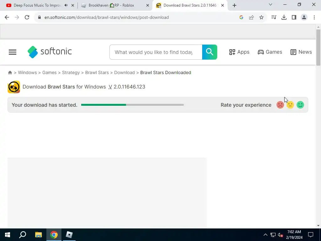Screen dimensions: 321x241
Task: Rate experience with the red sad face
Action: 280,105
